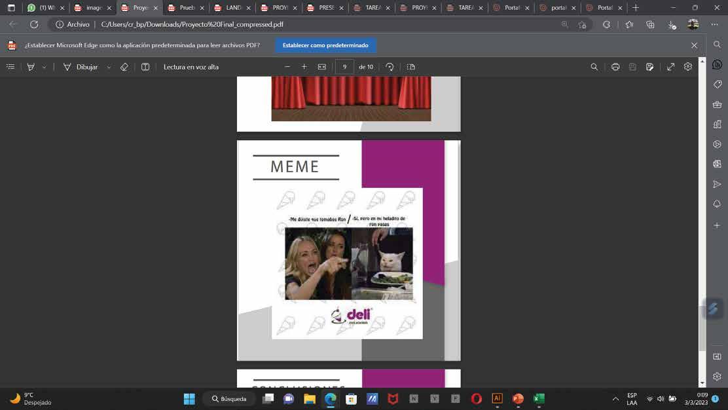
Task: Rotate the PDF page
Action: click(390, 67)
